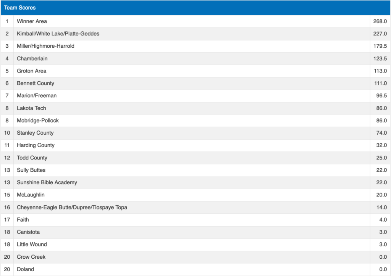
Task: Click Kimball/White Lake/Platte-Geddes team name
Action: tap(58, 34)
